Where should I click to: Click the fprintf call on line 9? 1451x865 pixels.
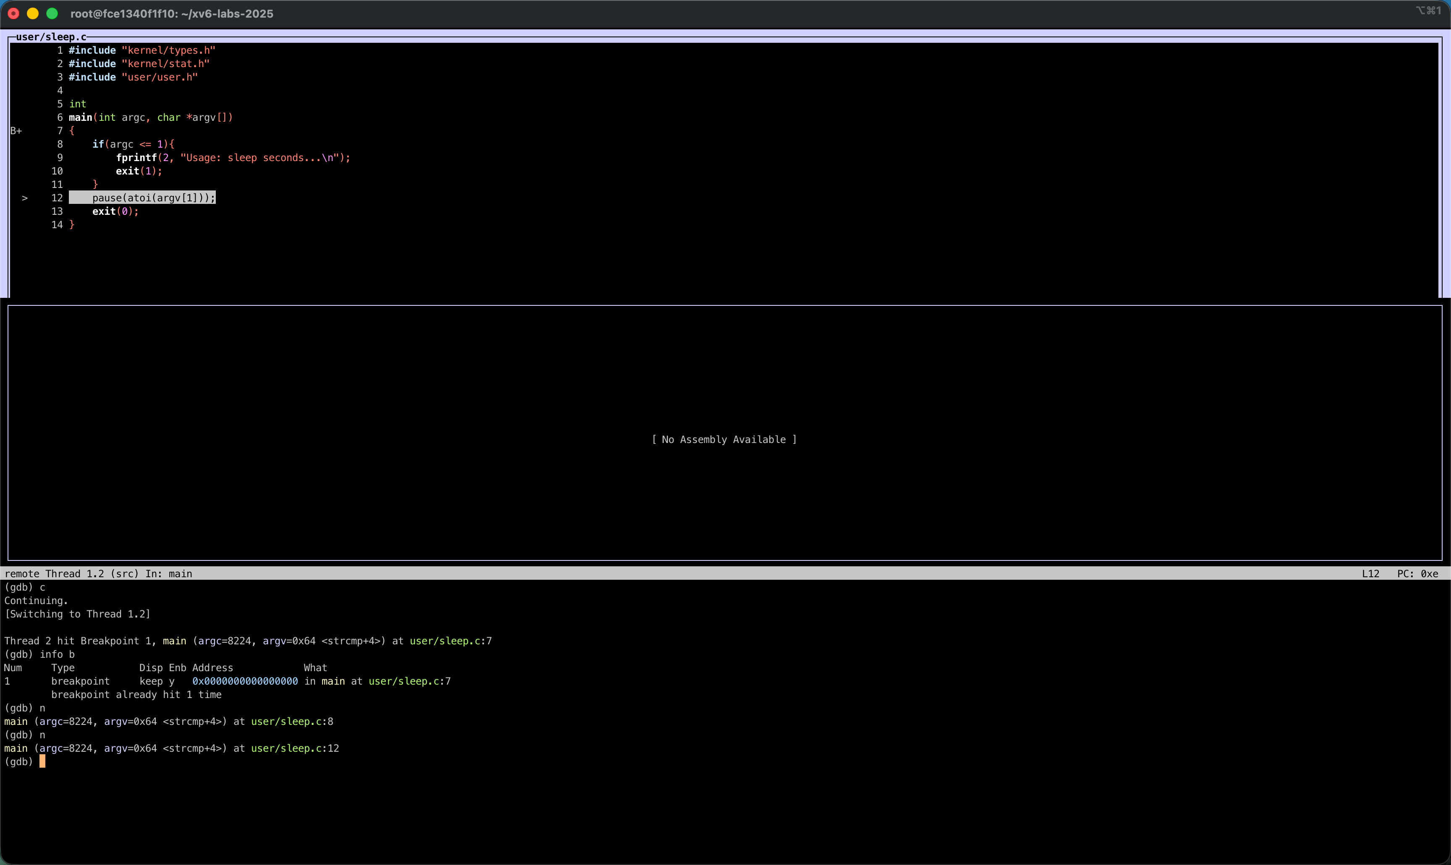click(136, 158)
